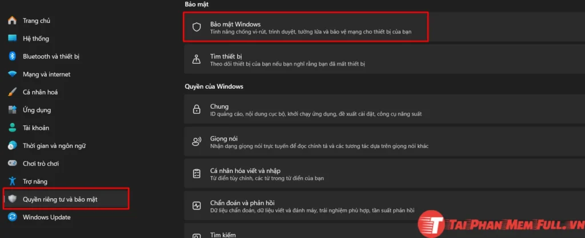Click the Trang chủ home icon
Viewport: 585px width, 238px height.
[x=12, y=20]
